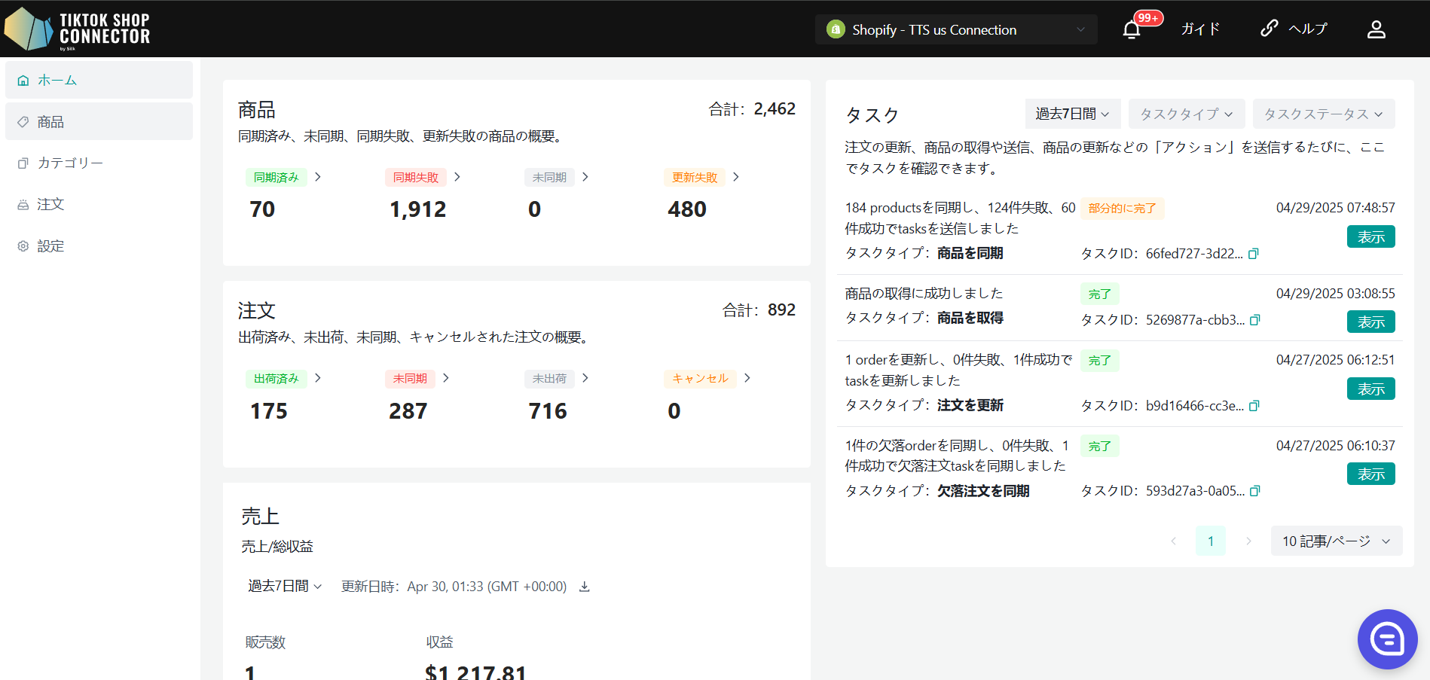This screenshot has height=680, width=1430.
Task: Expand the 未同期 products arrow
Action: coord(585,177)
